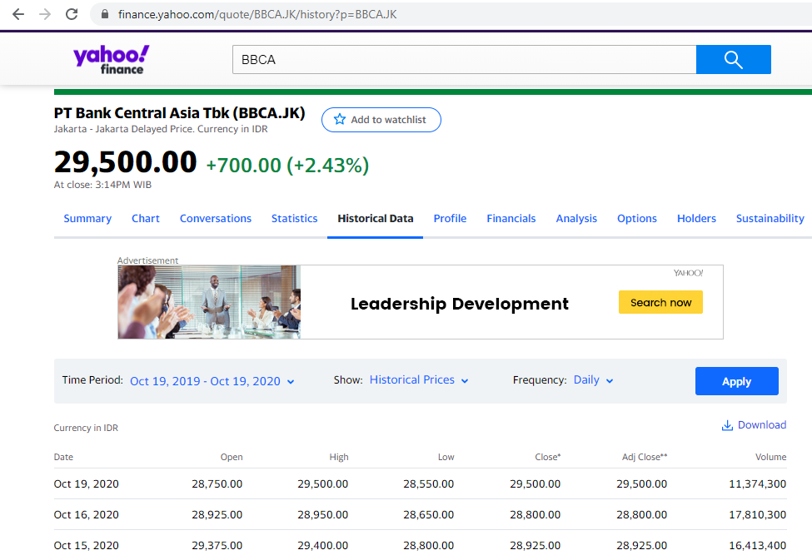
Task: Click the open price 28,925.00 for Oct 16
Action: tap(217, 515)
